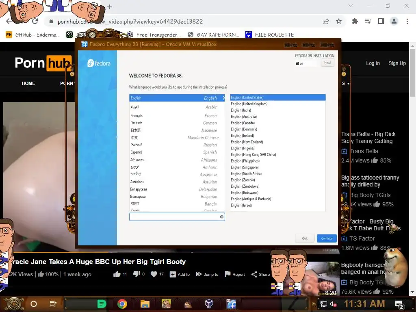Click the VirtualBox window title bar icon
416x312 pixels.
coord(84,44)
